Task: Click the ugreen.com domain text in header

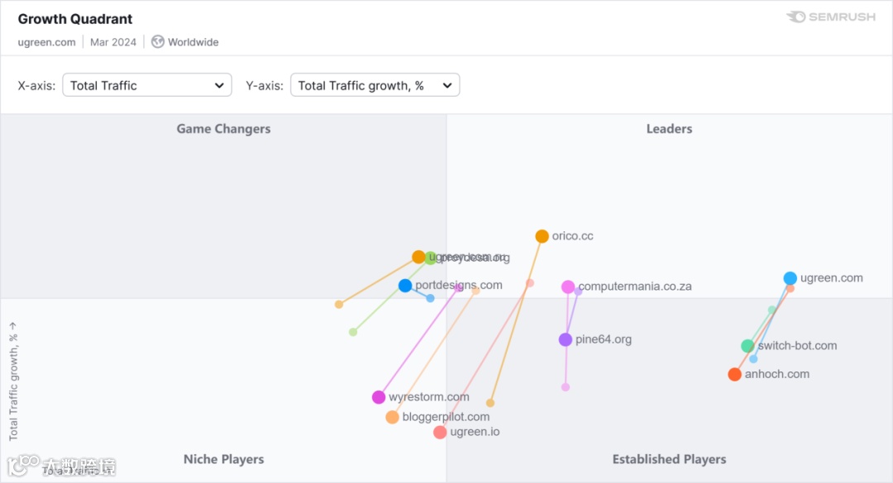Action: pyautogui.click(x=47, y=42)
